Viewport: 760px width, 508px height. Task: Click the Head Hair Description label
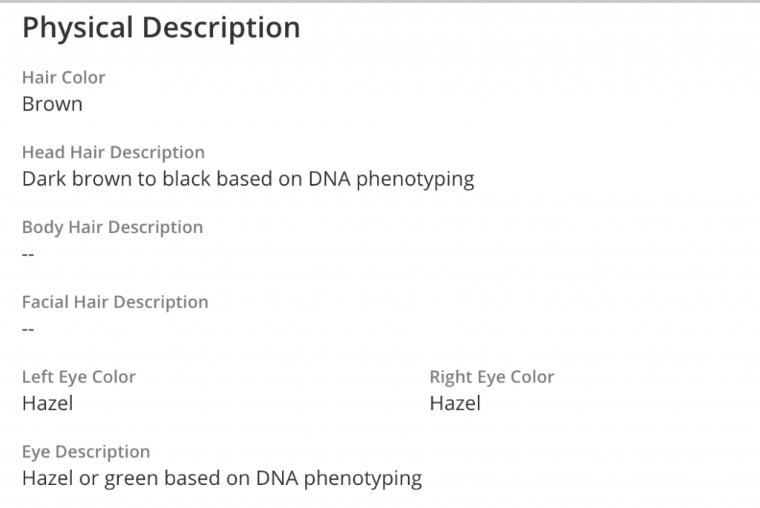point(114,153)
